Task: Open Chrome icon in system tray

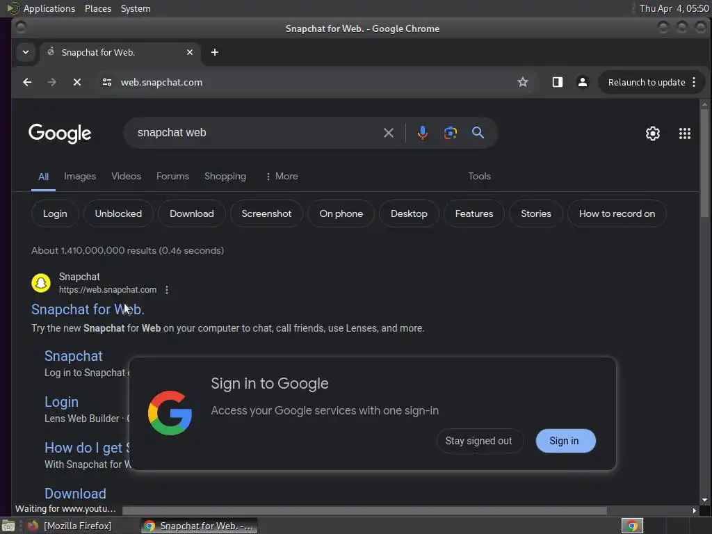Action: click(632, 526)
